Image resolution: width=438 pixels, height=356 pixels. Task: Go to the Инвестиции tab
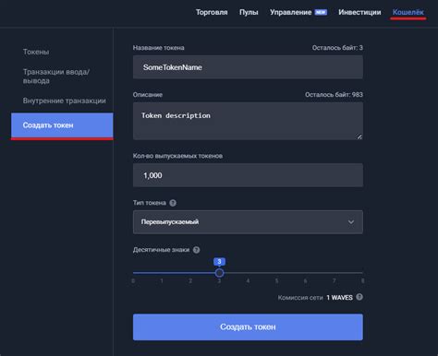tap(359, 12)
